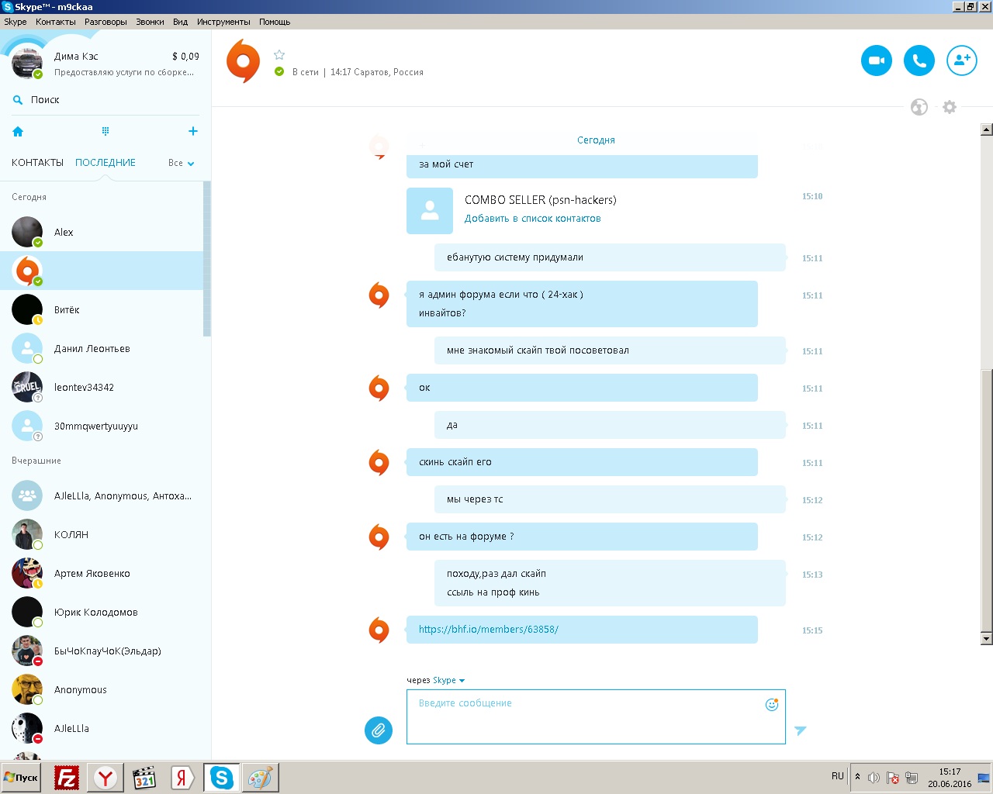The image size is (993, 794).
Task: Open the chat with Витёк
Action: (101, 309)
